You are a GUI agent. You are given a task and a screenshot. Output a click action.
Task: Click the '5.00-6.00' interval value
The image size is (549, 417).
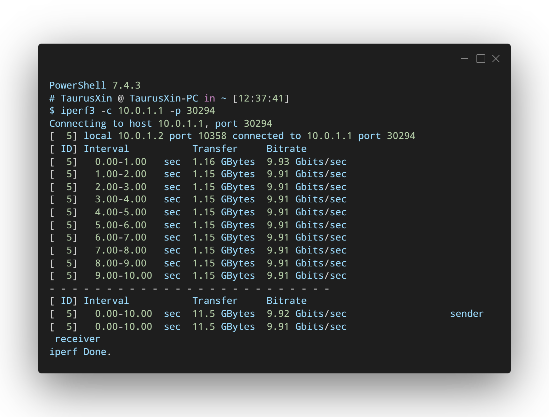pos(121,225)
